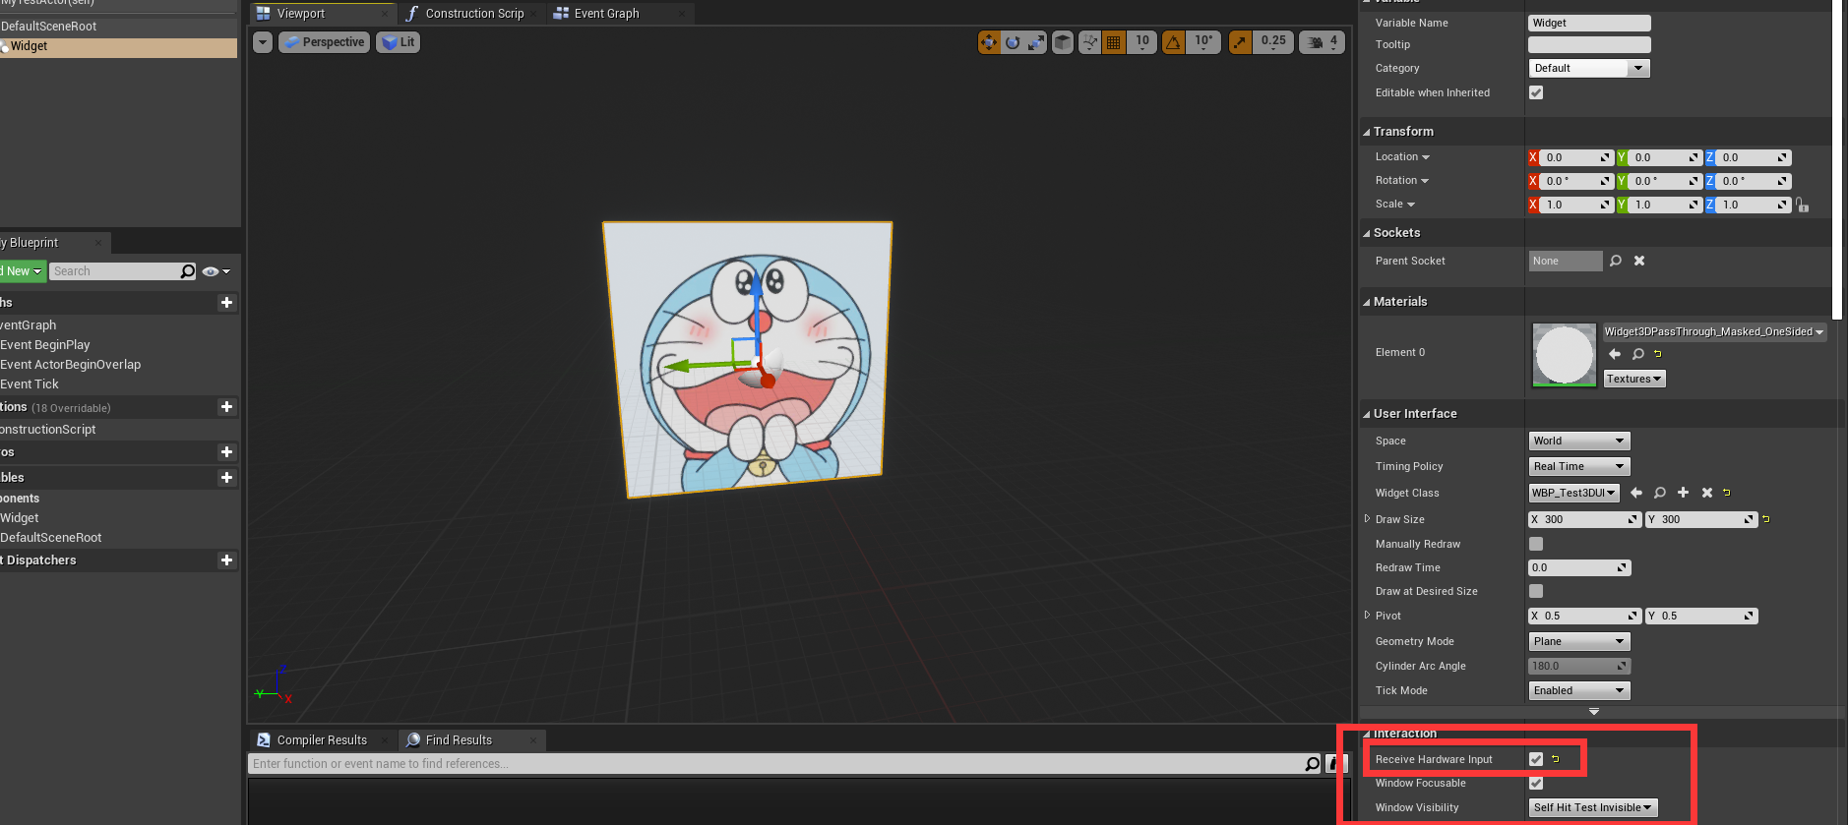Screen dimensions: 1848x825
Task: Select the scale gizmo mode icon
Action: (x=1036, y=42)
